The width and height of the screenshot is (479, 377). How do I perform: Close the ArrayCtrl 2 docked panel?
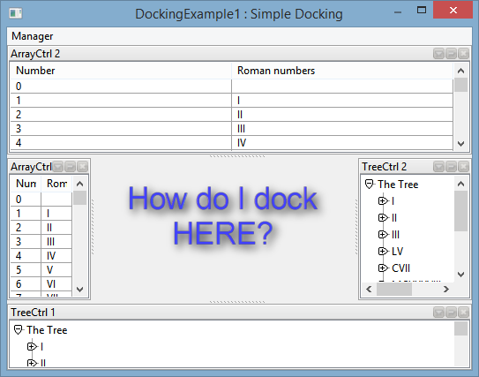pos(464,54)
